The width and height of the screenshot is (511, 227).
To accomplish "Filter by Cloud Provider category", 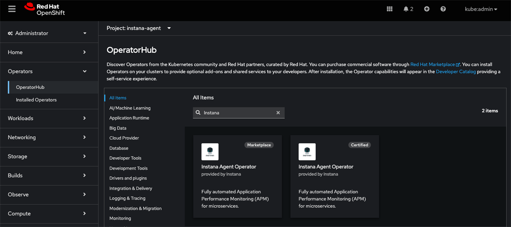I will (x=124, y=138).
